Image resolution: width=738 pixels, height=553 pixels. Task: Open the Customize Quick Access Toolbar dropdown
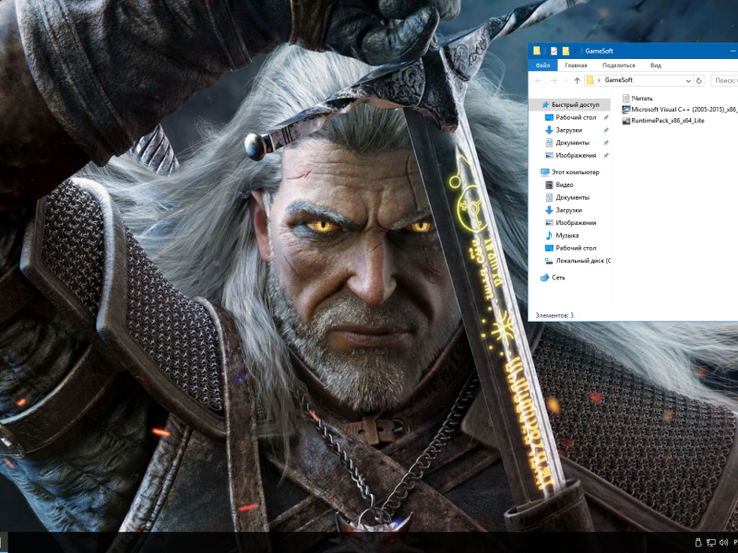point(575,52)
